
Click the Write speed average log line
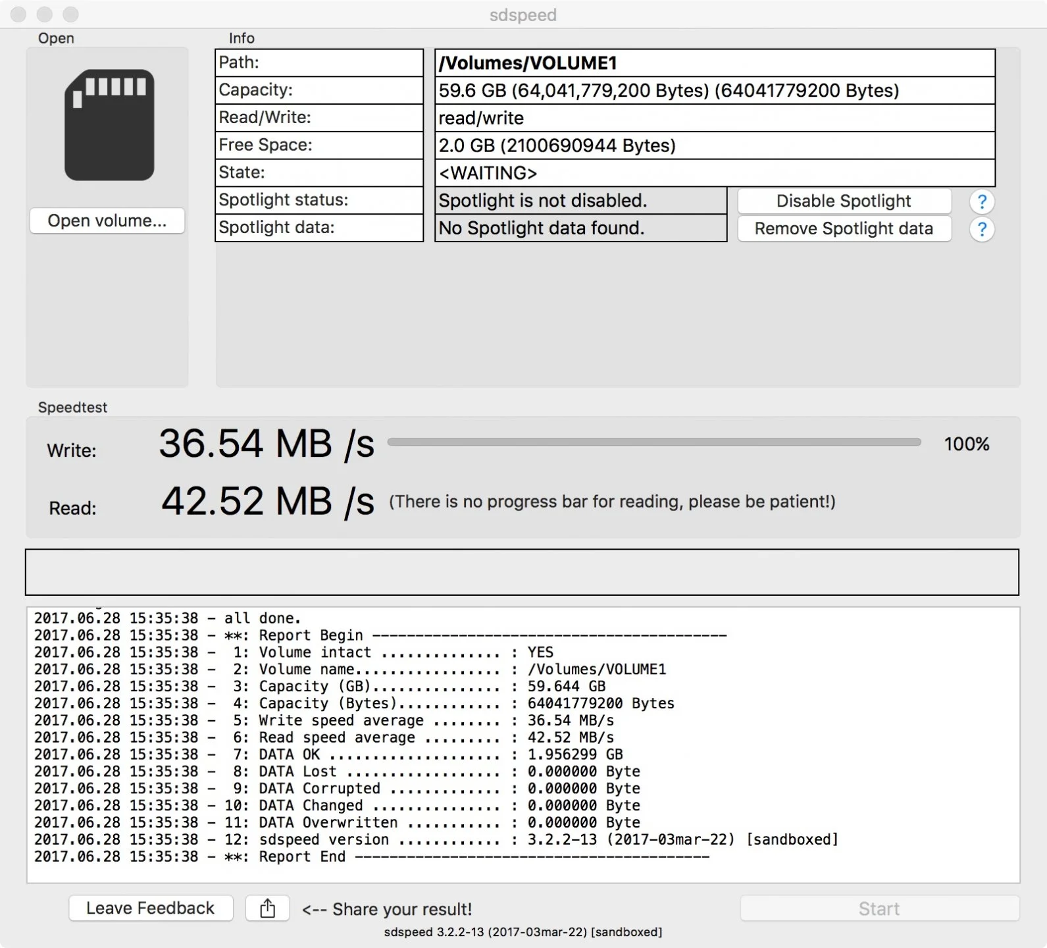point(324,721)
